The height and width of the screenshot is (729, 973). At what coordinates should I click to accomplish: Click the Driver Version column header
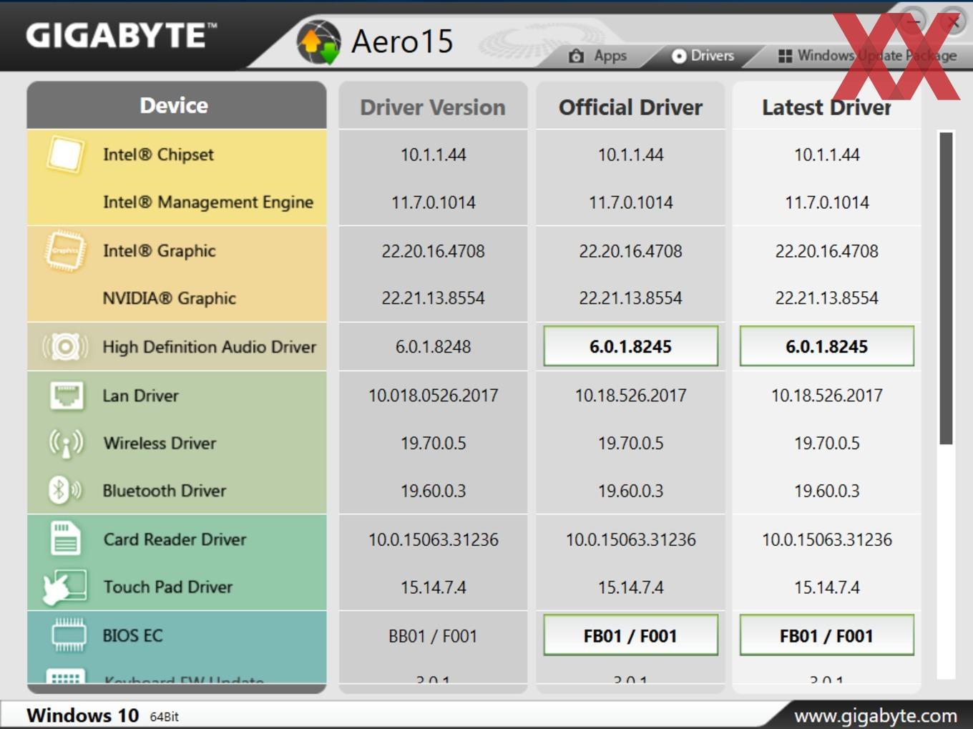click(x=433, y=107)
